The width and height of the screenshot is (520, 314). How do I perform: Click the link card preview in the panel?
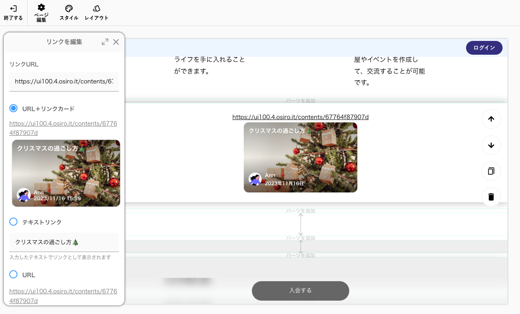(x=66, y=173)
